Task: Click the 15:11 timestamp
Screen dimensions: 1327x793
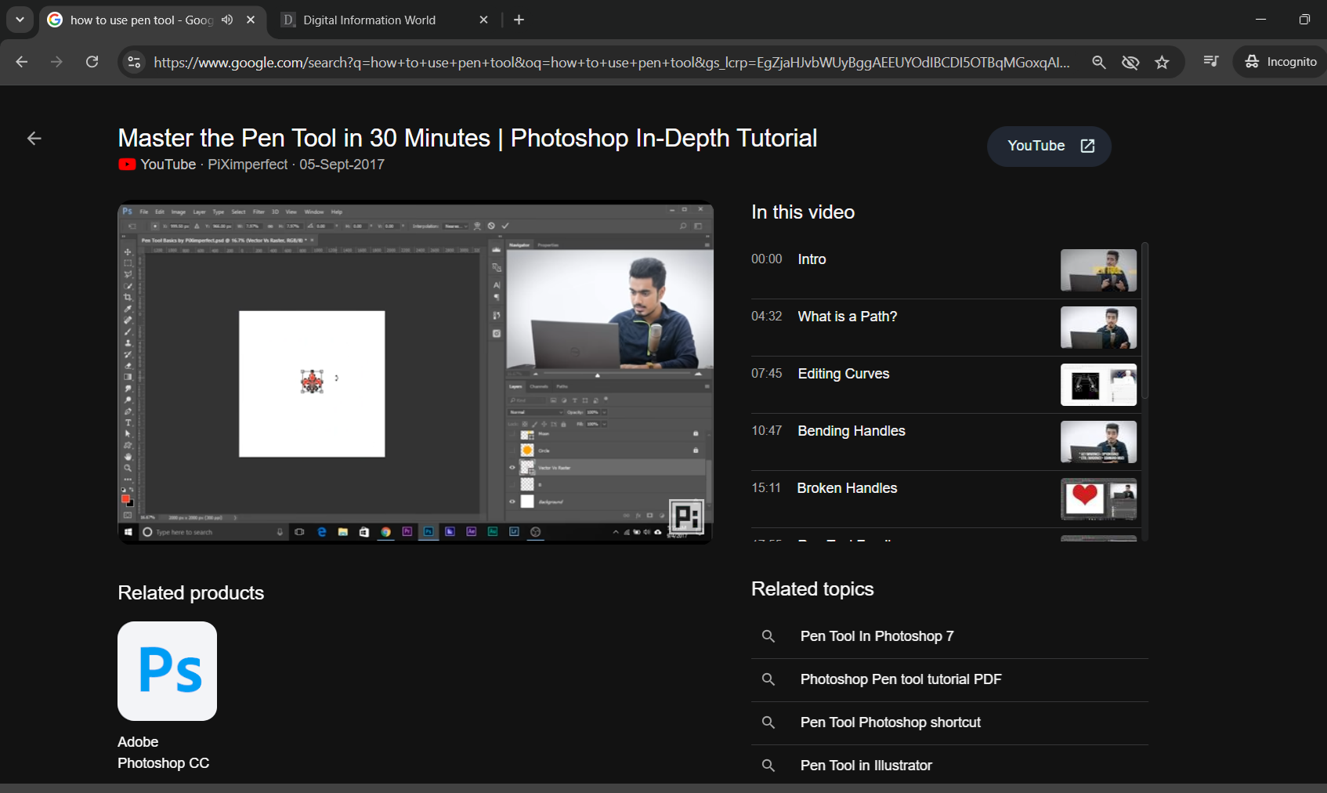Action: (766, 488)
